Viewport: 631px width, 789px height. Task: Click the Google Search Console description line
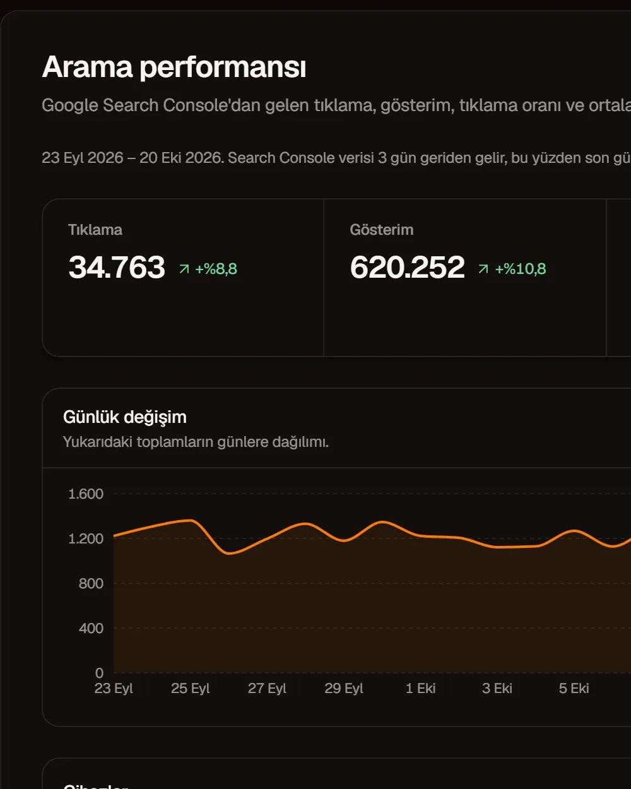[x=336, y=105]
